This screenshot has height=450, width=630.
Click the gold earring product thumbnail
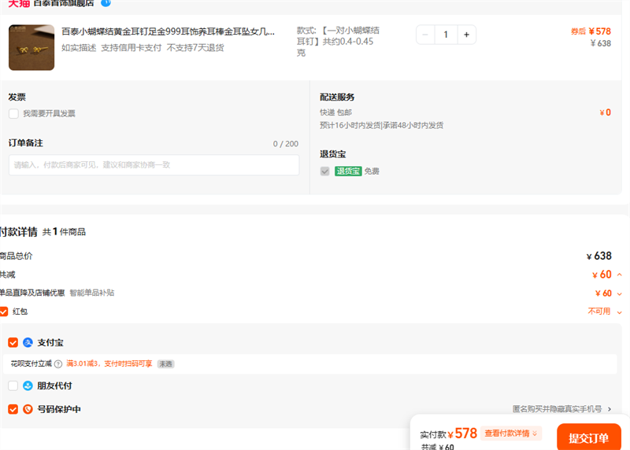pyautogui.click(x=31, y=47)
